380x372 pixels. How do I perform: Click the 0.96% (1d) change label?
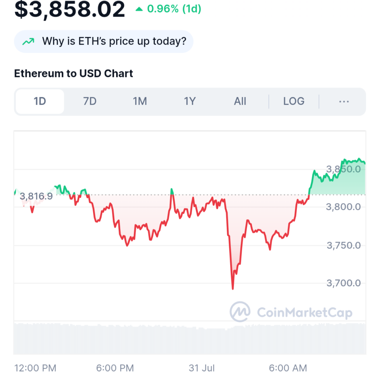click(174, 9)
